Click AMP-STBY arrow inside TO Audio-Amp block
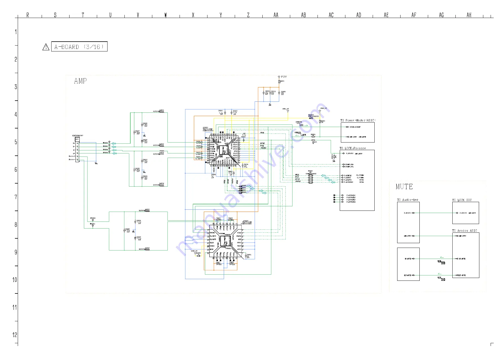The image size is (503, 355). (x=413, y=236)
